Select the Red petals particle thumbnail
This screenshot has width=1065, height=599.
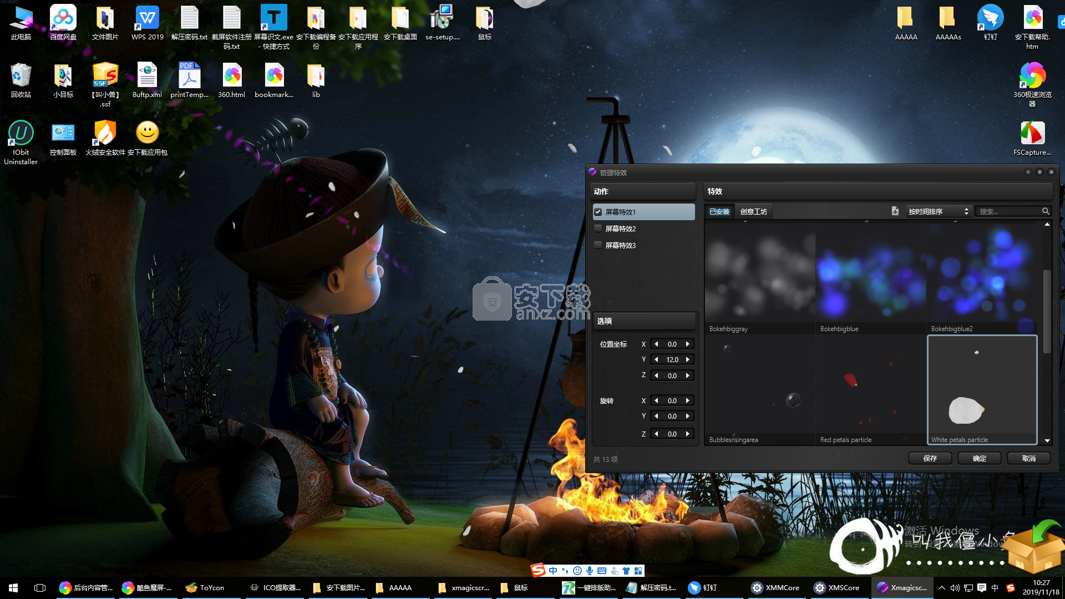click(x=871, y=390)
